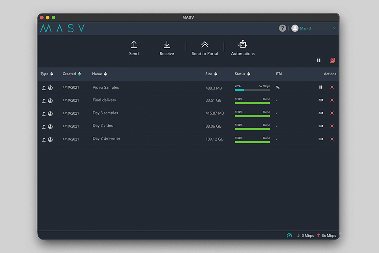Remove the Day 2 deliveries transfer
Screen dimensions: 379x253
[x=332, y=139]
